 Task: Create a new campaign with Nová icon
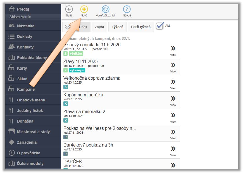point(84,9)
